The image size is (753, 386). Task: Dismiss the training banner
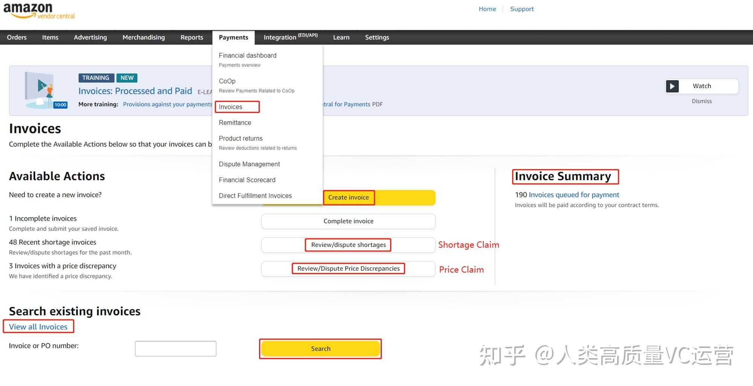[701, 101]
